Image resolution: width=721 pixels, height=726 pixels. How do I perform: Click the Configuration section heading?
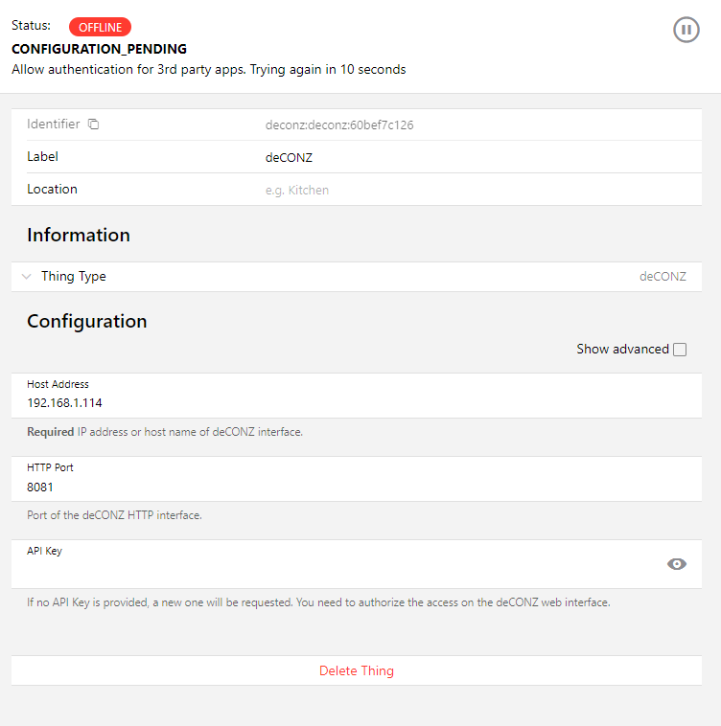(87, 321)
